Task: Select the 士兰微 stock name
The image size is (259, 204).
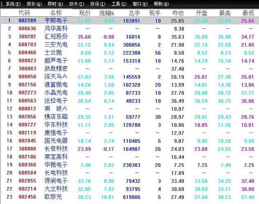Action: point(53,53)
